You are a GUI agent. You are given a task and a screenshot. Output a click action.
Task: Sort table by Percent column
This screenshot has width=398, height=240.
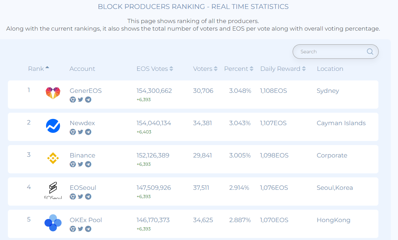point(239,69)
